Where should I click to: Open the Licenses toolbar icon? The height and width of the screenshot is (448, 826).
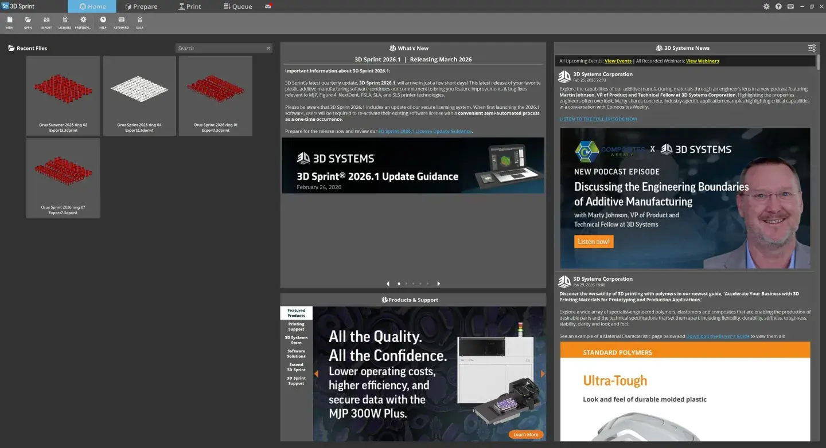[x=65, y=22]
